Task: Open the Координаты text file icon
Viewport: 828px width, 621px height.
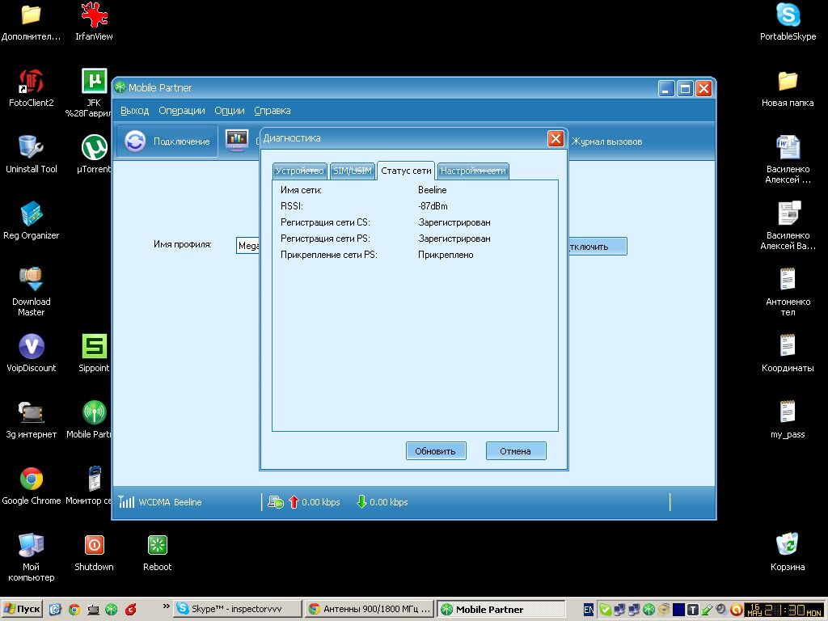Action: coord(788,353)
